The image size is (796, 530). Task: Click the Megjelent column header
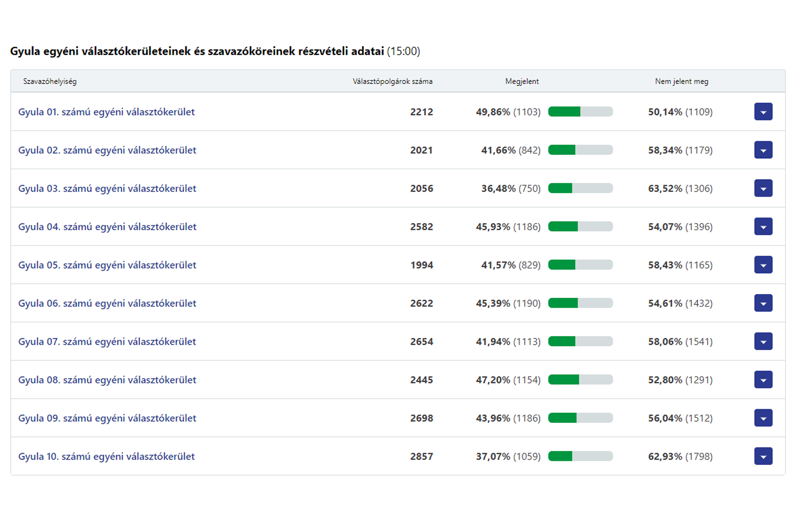522,82
